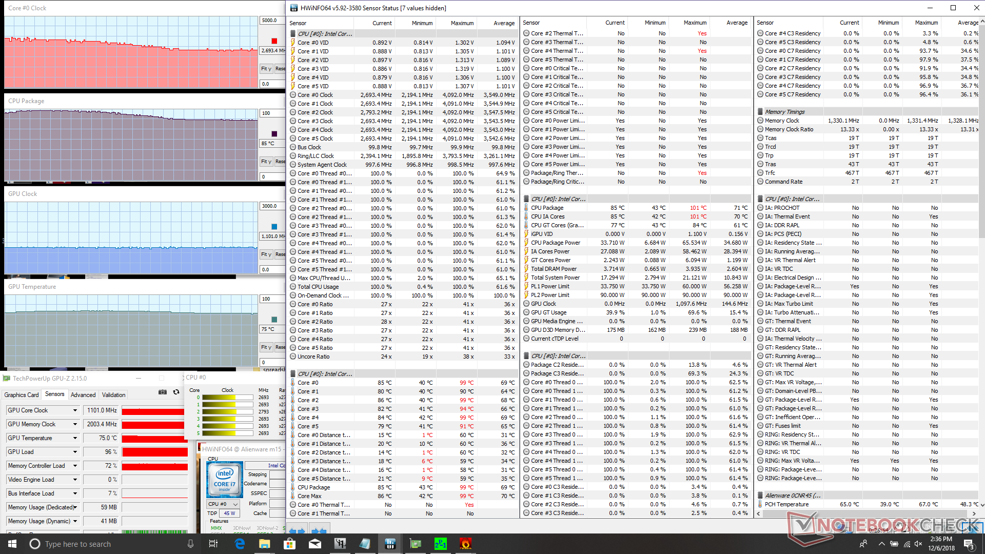This screenshot has height=554, width=985.
Task: Expand GPU Temperature sensor dropdown
Action: (75, 438)
